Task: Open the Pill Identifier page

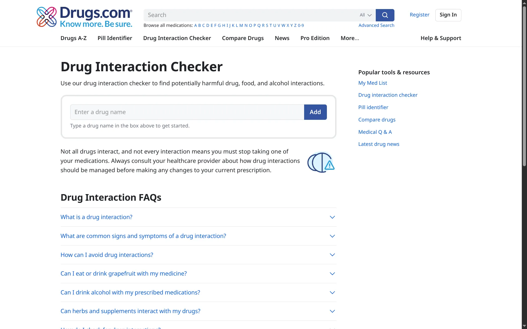Action: point(115,38)
